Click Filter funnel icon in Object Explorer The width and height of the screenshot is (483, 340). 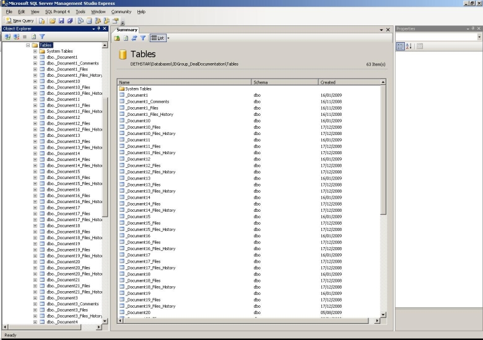42,37
